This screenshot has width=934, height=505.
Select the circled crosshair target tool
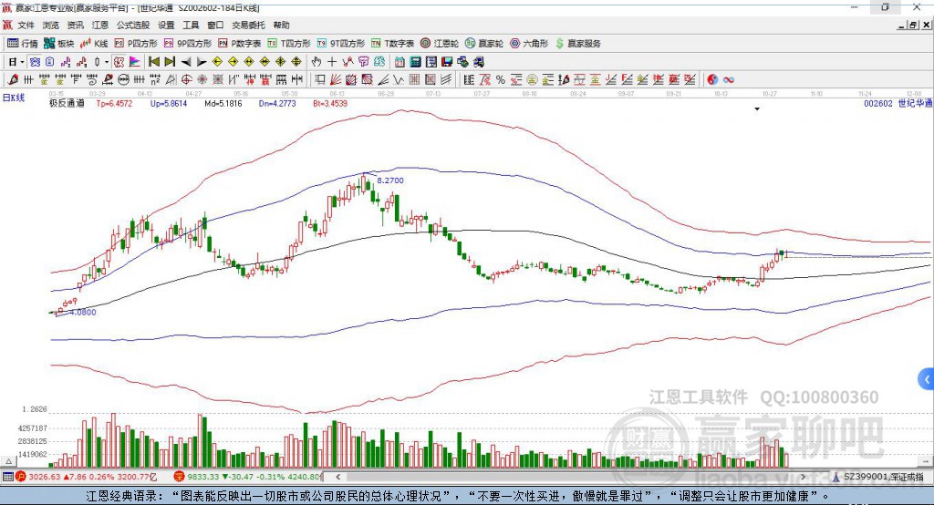[x=186, y=80]
